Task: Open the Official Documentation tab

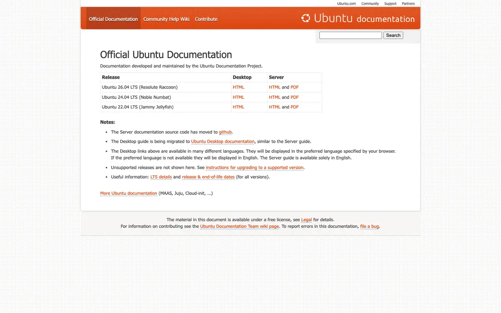Action: [x=113, y=19]
